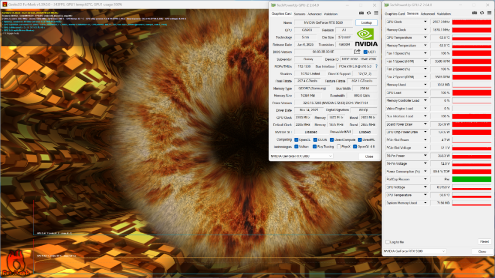Switch to Validation tab in right GPU-Z window
The image size is (495, 278).
point(443,14)
